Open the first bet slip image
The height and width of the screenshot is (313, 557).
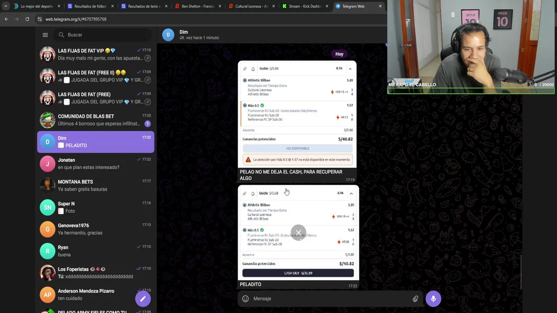tap(297, 114)
